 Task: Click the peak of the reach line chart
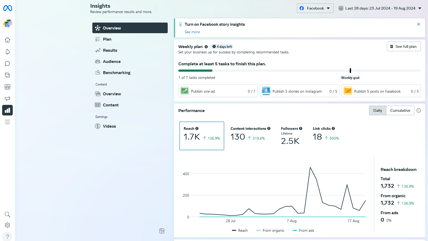tap(310, 167)
